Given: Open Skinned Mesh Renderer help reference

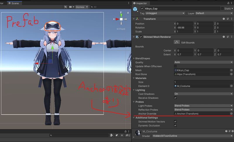Looking at the screenshot, I should click(224, 37).
